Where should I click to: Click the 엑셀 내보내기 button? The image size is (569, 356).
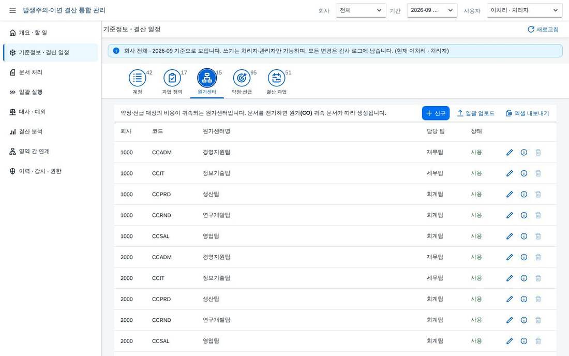527,113
